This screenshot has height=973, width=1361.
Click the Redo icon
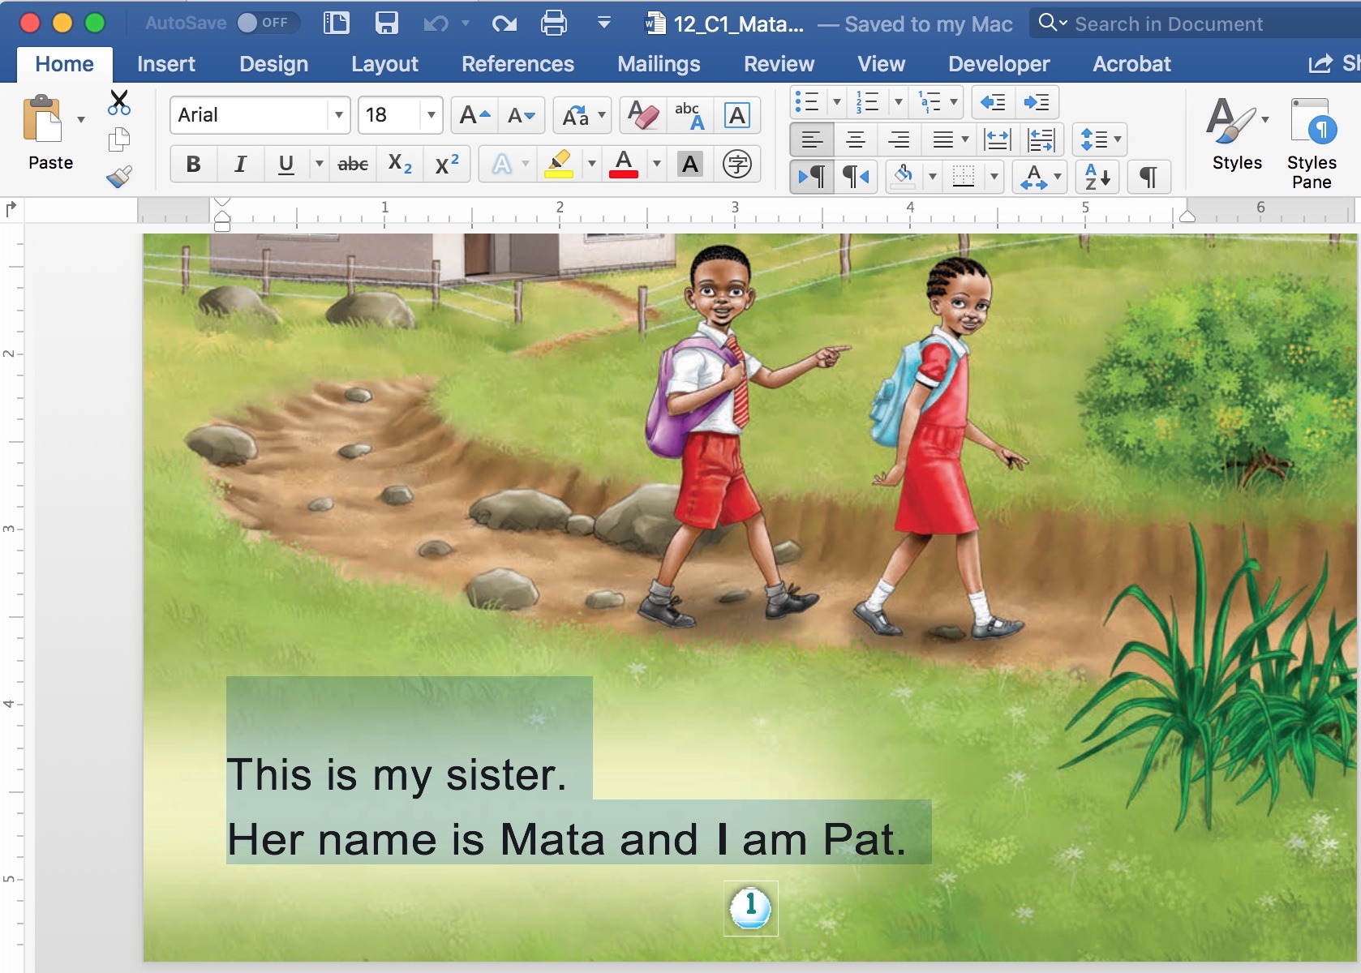tap(504, 24)
